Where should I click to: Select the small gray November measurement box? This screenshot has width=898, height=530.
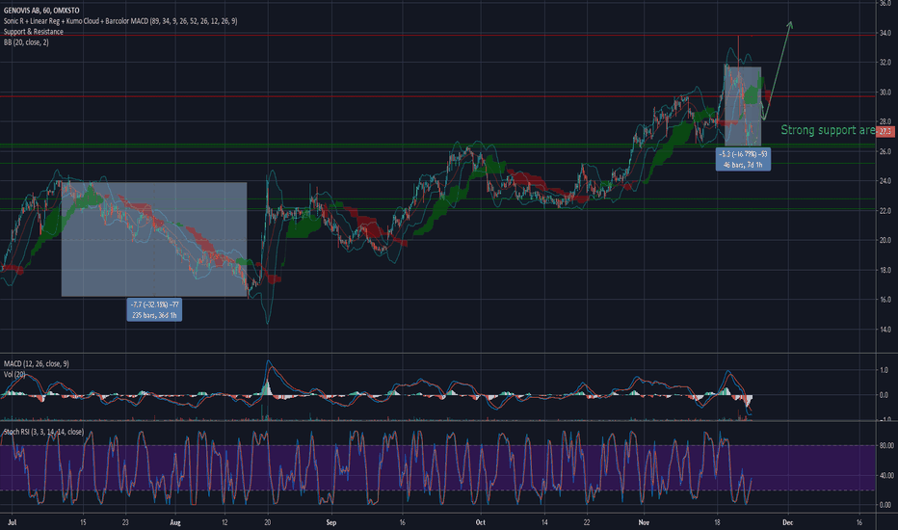point(743,105)
